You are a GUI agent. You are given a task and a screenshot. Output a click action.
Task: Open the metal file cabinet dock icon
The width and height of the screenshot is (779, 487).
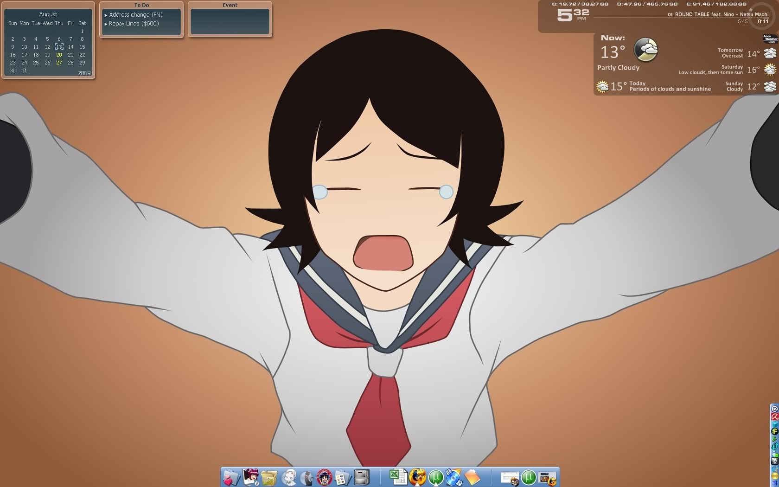pos(362,477)
